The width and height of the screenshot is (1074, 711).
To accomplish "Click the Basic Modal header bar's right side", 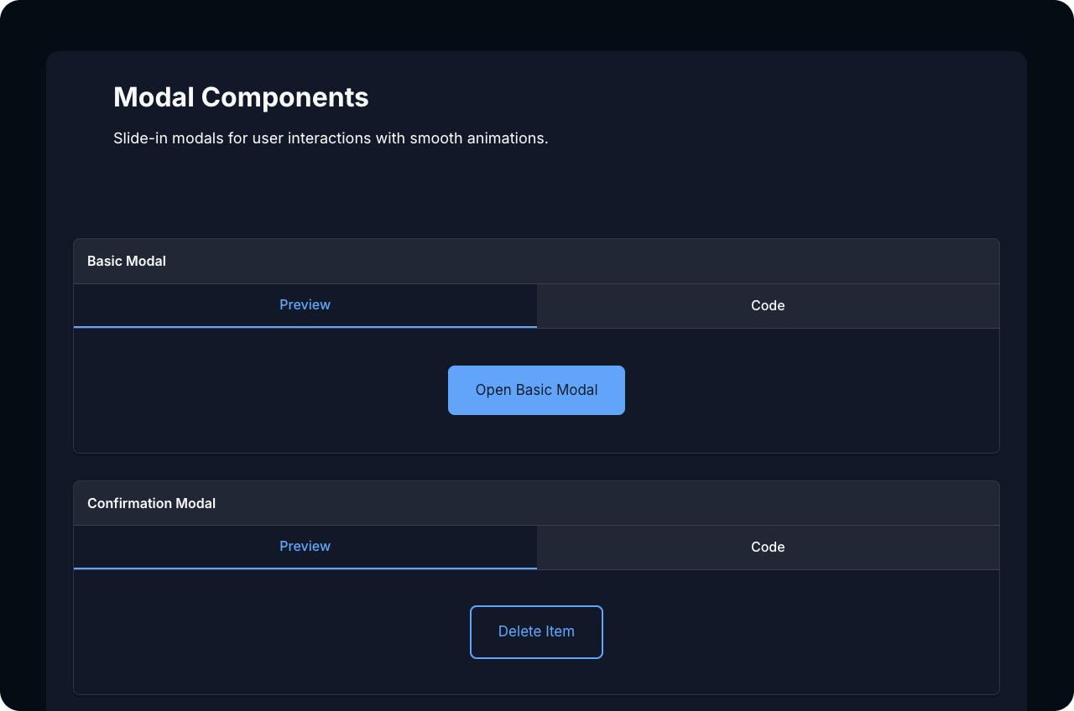I will point(839,261).
